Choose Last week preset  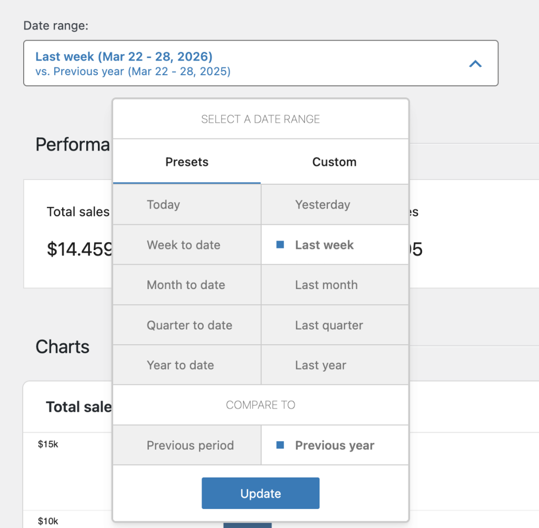pyautogui.click(x=335, y=245)
